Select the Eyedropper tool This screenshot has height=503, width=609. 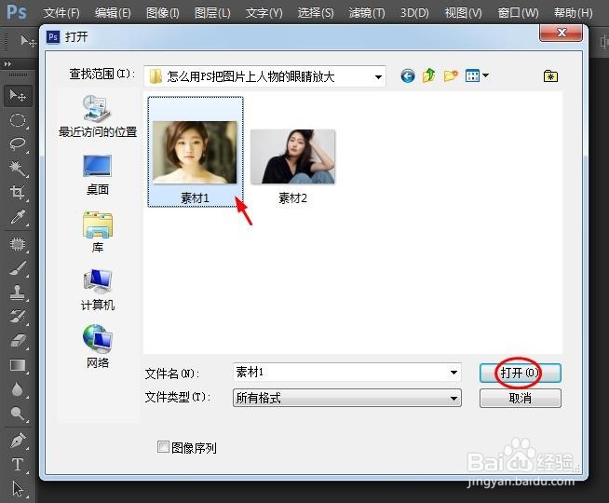tap(18, 217)
